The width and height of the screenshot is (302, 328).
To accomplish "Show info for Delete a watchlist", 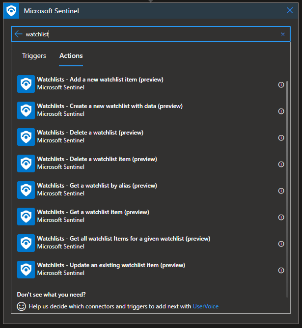I will [281, 137].
